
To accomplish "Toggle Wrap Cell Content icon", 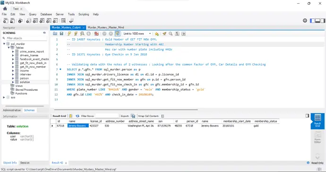I will pos(163,116).
